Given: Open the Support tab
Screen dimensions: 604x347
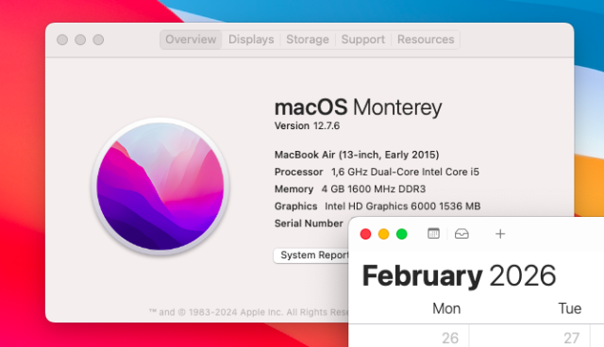Looking at the screenshot, I should (x=362, y=40).
